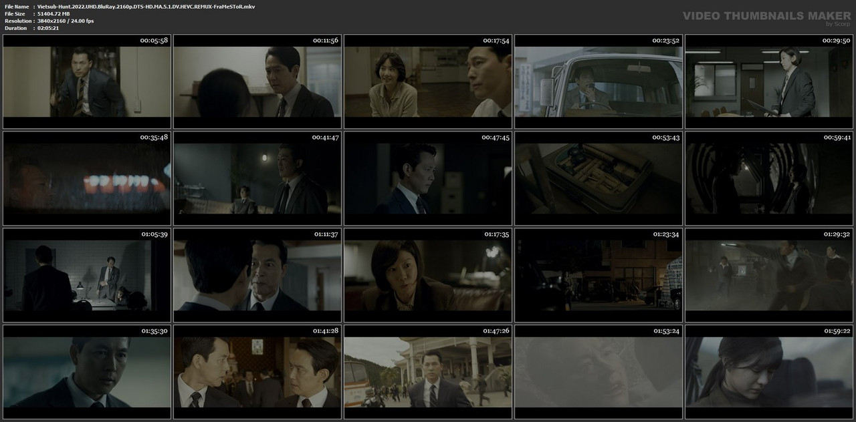Screen dimensions: 856x422
Task: Click the 01:35:30 timestamp label
Action: tap(154, 331)
